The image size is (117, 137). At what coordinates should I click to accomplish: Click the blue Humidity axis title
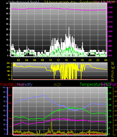(25, 84)
